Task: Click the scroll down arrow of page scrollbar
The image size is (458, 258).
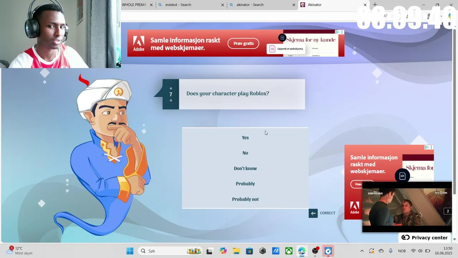Action: [x=455, y=239]
